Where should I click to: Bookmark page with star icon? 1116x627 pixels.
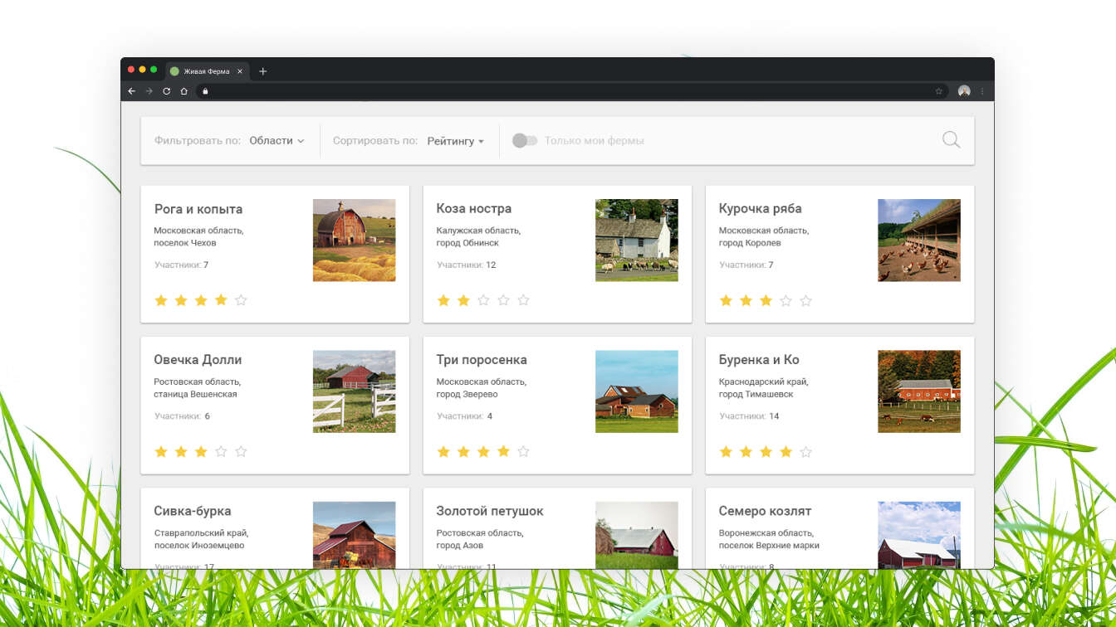click(x=939, y=91)
